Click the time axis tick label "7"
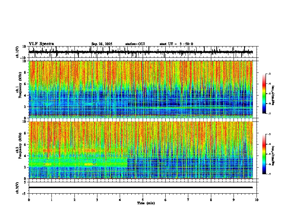The height and width of the screenshot is (224, 289). tap(188, 200)
